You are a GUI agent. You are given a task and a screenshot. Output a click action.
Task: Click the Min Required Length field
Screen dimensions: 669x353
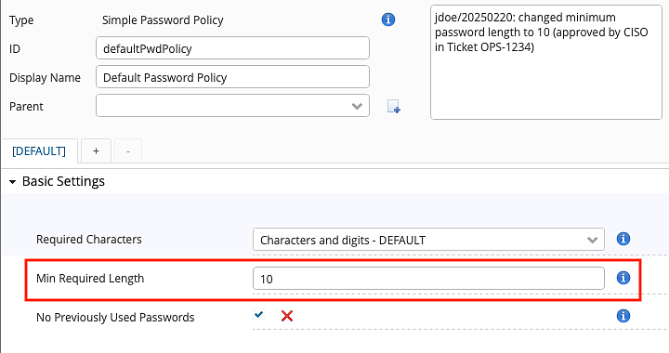click(x=428, y=279)
